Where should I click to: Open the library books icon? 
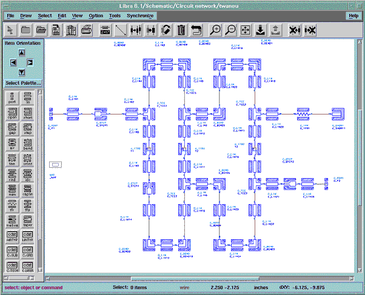[x=71, y=30]
